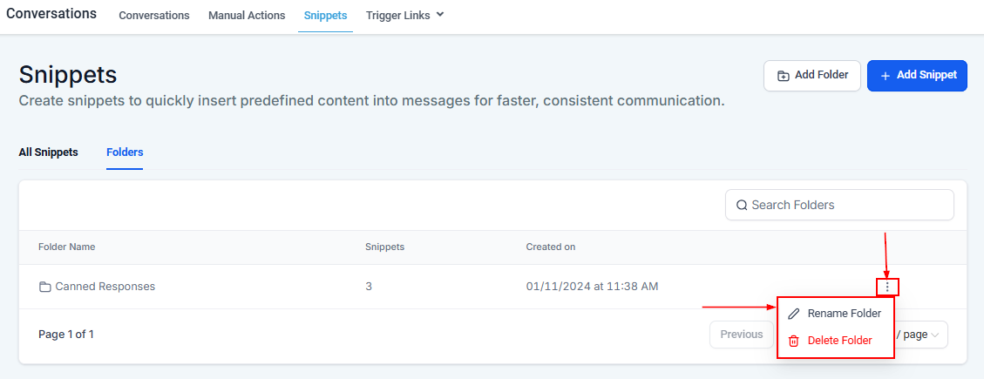Open the three-dot menu for Canned Responses
The image size is (984, 379).
[x=887, y=287]
